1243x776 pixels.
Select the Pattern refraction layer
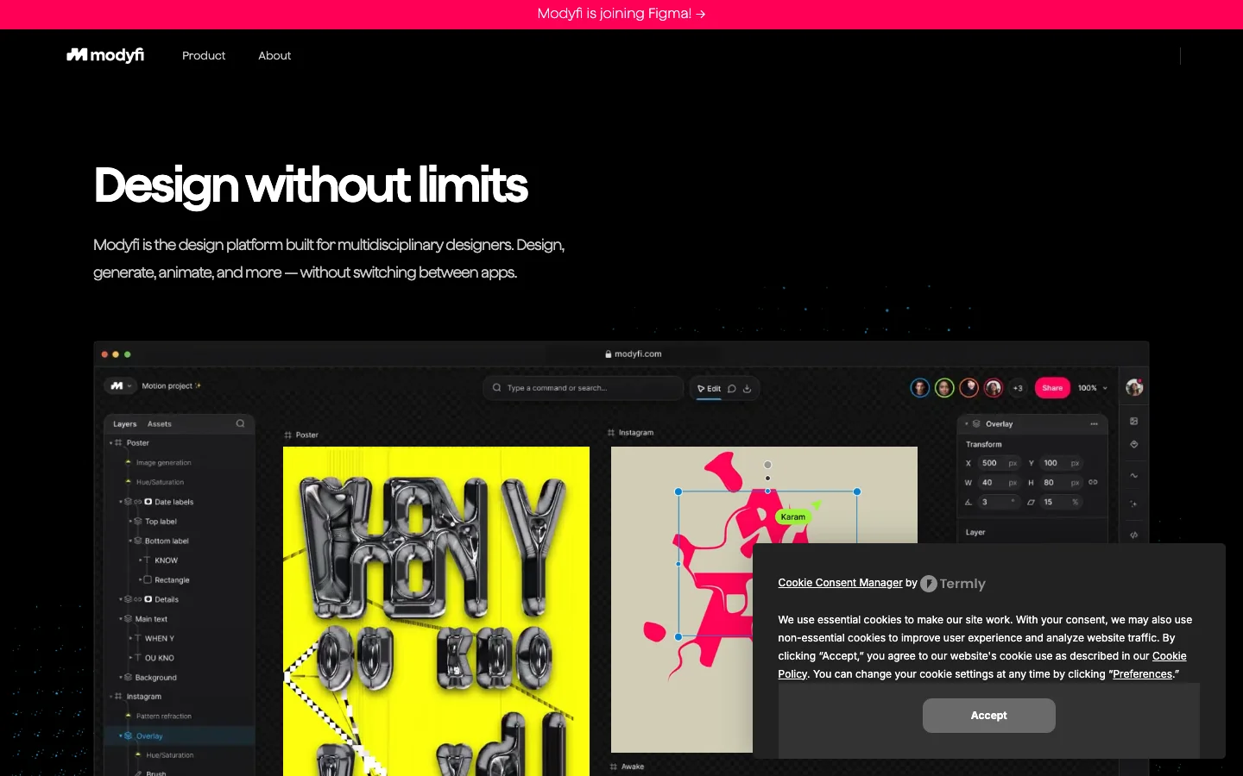163,717
